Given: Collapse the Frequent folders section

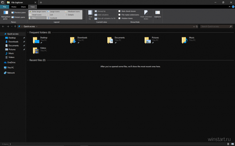Looking at the screenshot, I should tap(27, 33).
